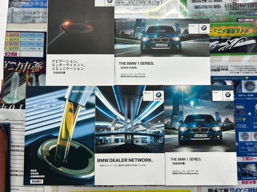The width and height of the screenshot is (257, 192).
Task: Click the BMW roundel on the Dealer Network booklet
Action: 159,94
